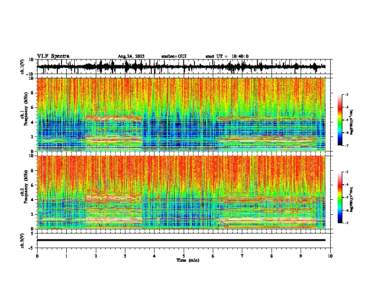
Task: Click tick label "6" on the Time axis
Action: (213, 256)
